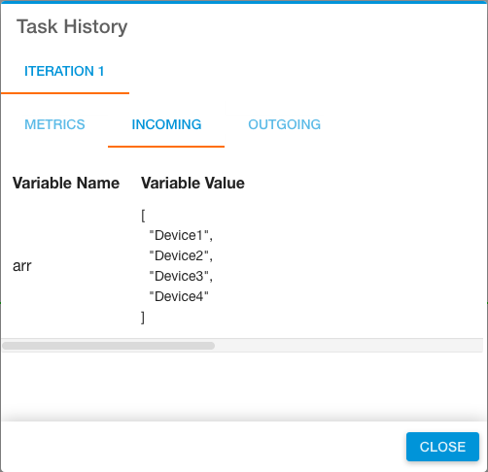Click the Variable Value column header
The height and width of the screenshot is (472, 488).
tap(192, 184)
